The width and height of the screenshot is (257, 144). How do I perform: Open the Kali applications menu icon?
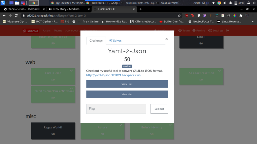point(3,3)
